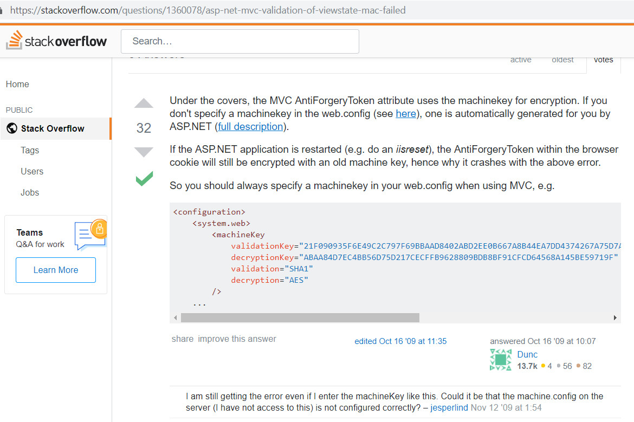The image size is (634, 422).
Task: Click the globe icon beside Stack Overflow
Action: (x=12, y=128)
